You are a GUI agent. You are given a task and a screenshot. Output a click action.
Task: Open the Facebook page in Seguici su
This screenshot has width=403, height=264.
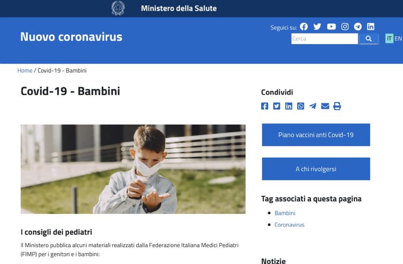(304, 27)
